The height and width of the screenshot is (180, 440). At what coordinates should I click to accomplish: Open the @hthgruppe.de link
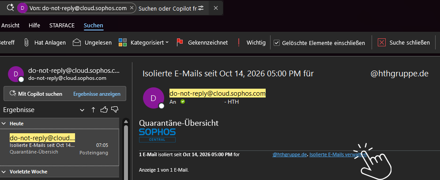[290, 154]
